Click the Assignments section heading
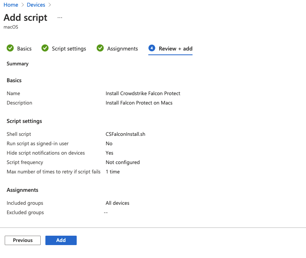Screen dimensions: 306x258 (22, 190)
